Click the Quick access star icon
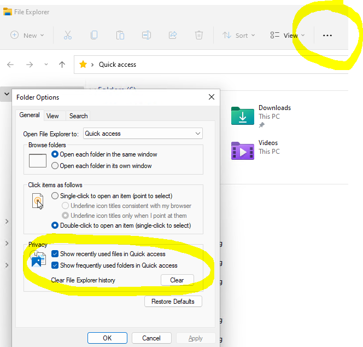The image size is (363, 347). coord(83,64)
